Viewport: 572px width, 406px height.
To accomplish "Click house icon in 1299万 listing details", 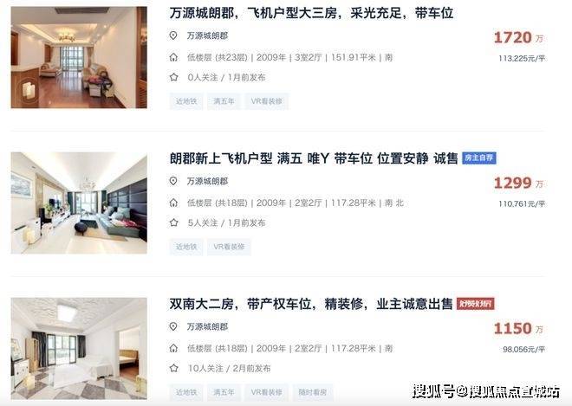I will pos(173,203).
